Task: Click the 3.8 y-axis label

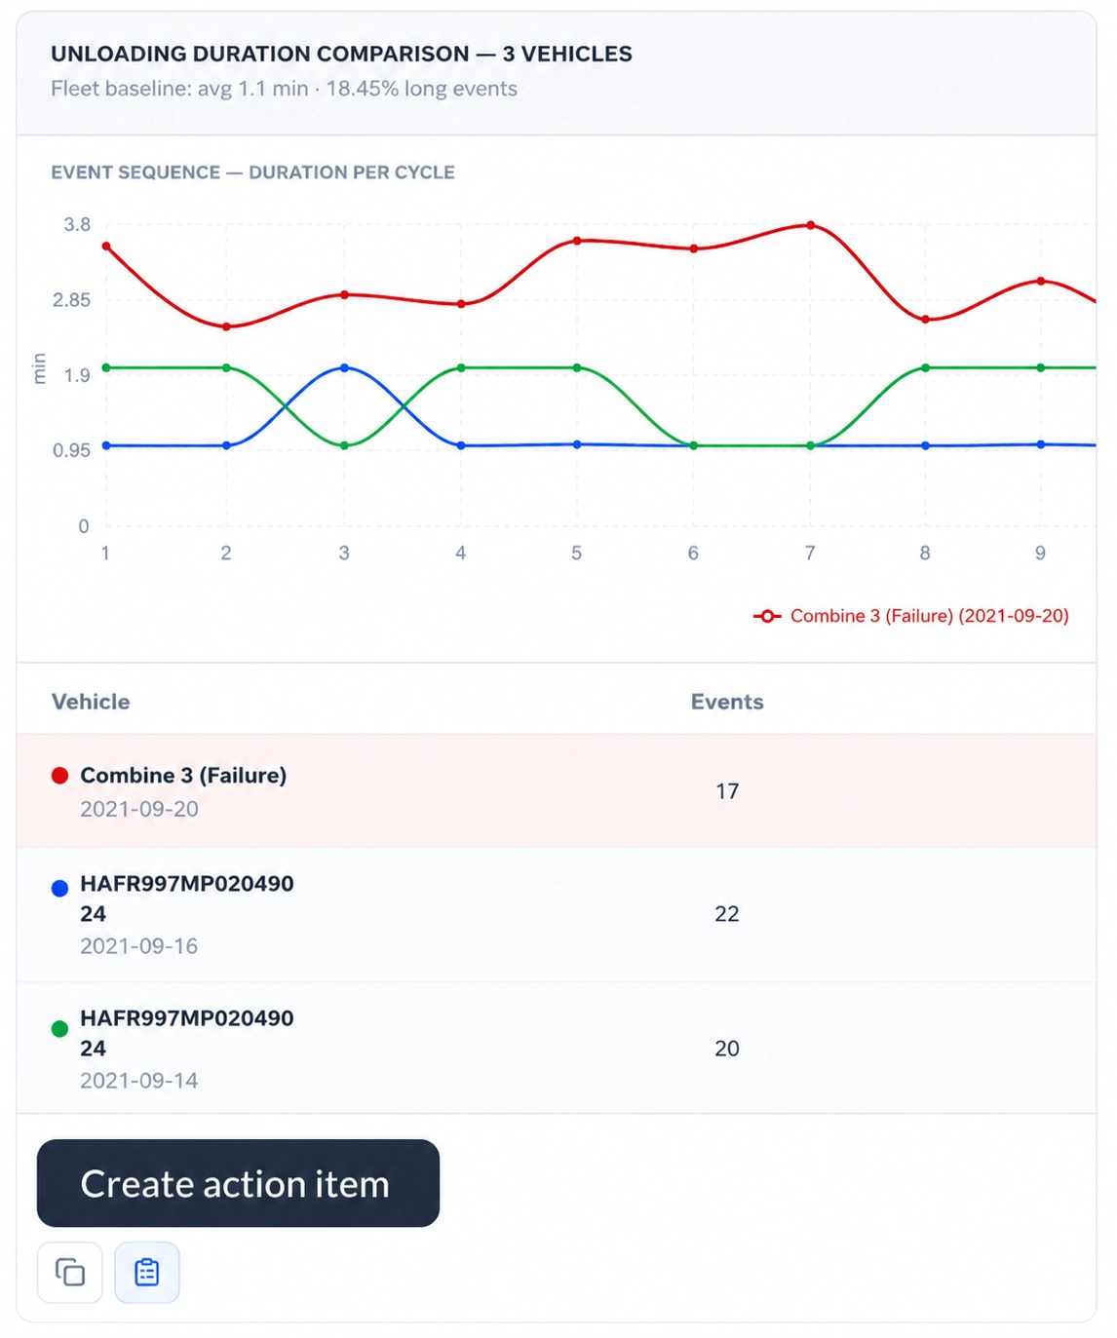Action: (x=77, y=224)
